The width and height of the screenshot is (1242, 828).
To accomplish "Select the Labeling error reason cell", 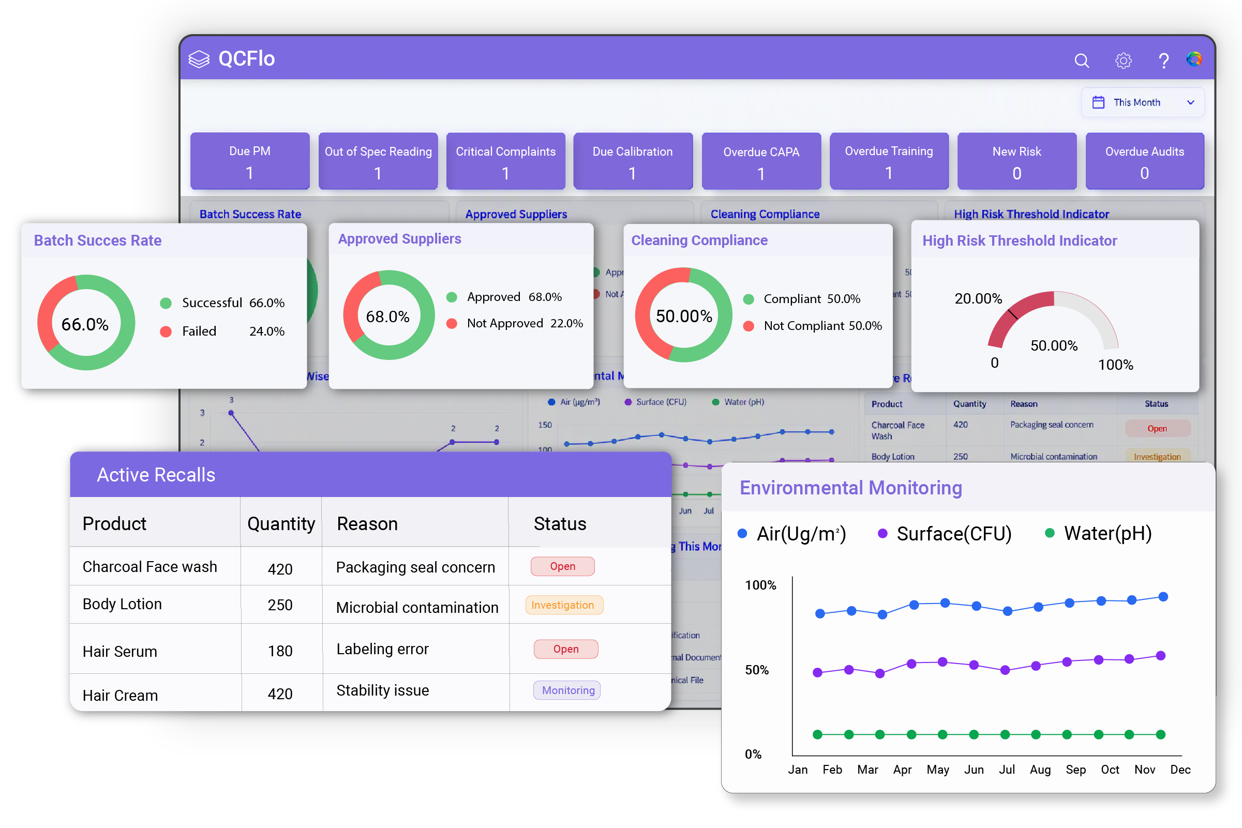I will click(382, 649).
